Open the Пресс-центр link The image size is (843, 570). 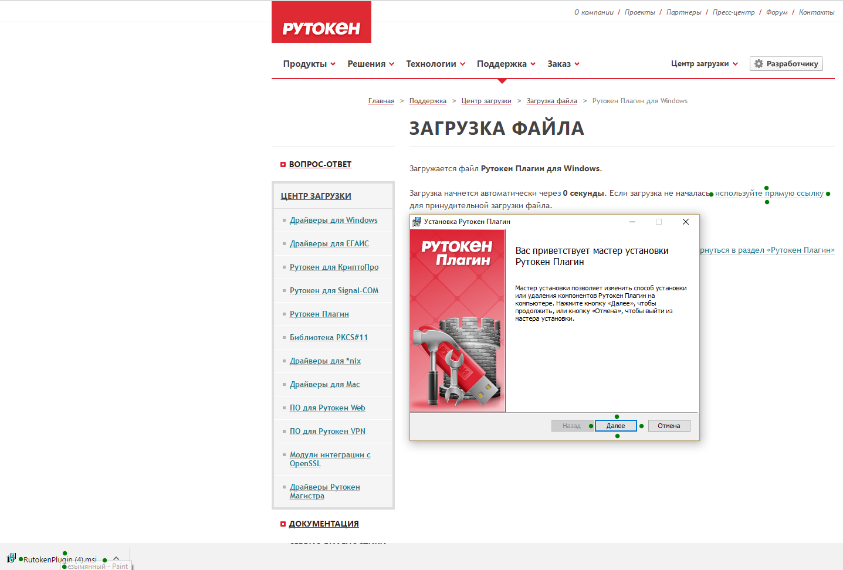tap(733, 12)
